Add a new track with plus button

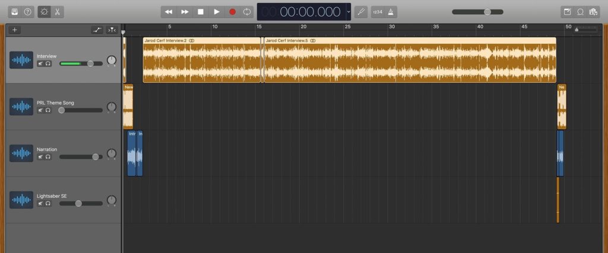(15, 30)
